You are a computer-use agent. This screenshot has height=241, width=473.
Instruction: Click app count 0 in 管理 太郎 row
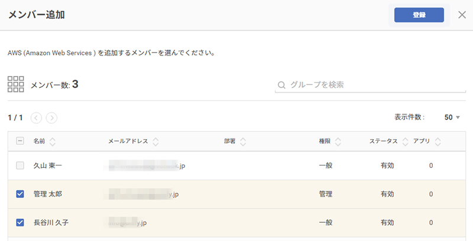(431, 194)
